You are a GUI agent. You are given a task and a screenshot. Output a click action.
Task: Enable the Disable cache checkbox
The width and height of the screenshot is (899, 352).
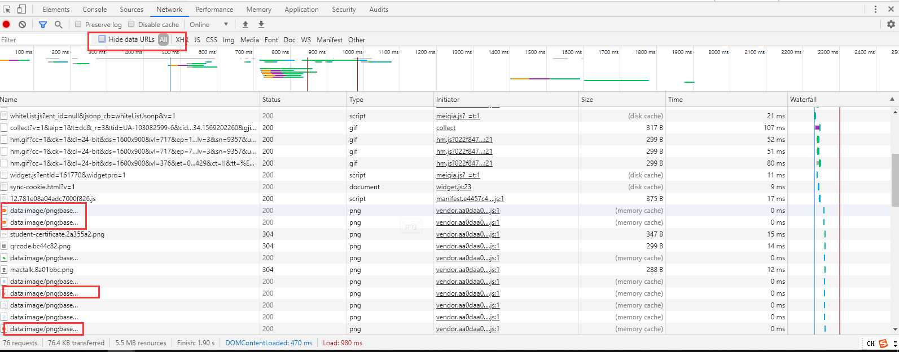coord(131,24)
